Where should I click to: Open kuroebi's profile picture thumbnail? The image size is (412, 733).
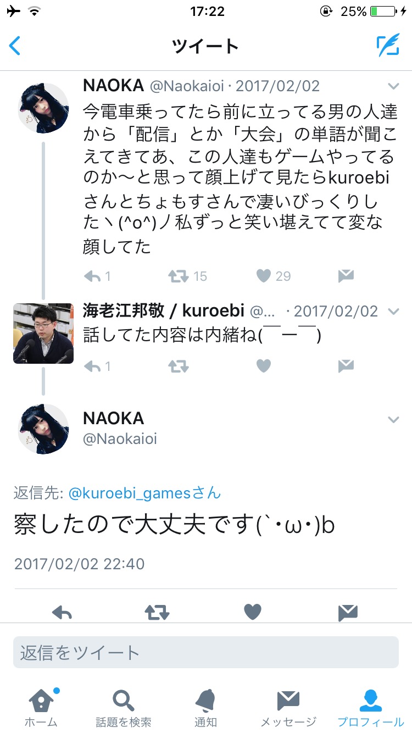coord(43,334)
